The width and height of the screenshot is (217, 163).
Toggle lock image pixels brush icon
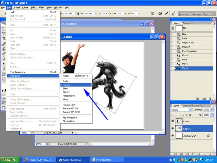point(183,115)
